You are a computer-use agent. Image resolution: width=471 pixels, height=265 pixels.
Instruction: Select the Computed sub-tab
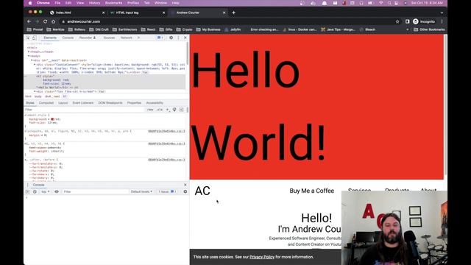click(46, 103)
